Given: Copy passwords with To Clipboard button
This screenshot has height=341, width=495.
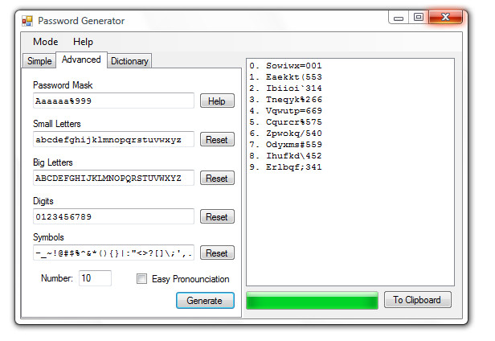Looking at the screenshot, I should [418, 300].
